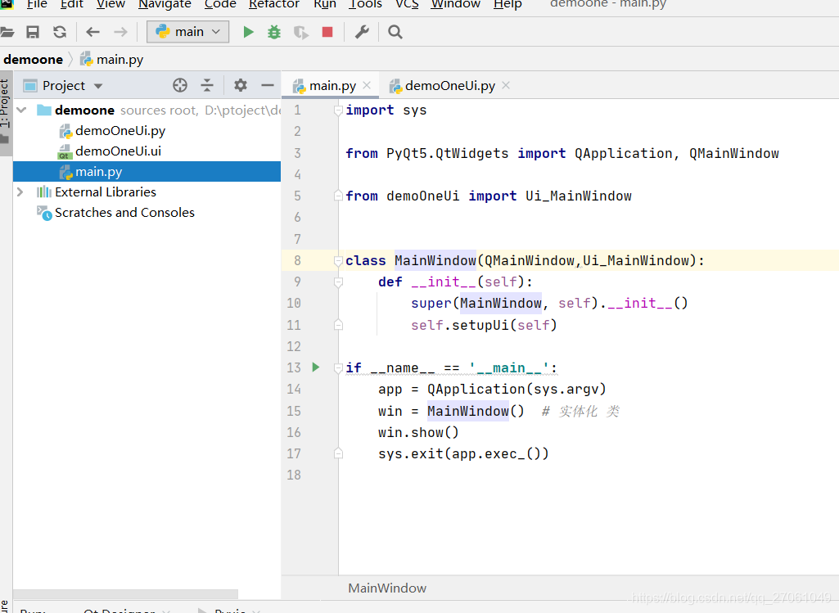This screenshot has height=613, width=839.
Task: Fold the class MainWindow block at line 8
Action: point(338,260)
